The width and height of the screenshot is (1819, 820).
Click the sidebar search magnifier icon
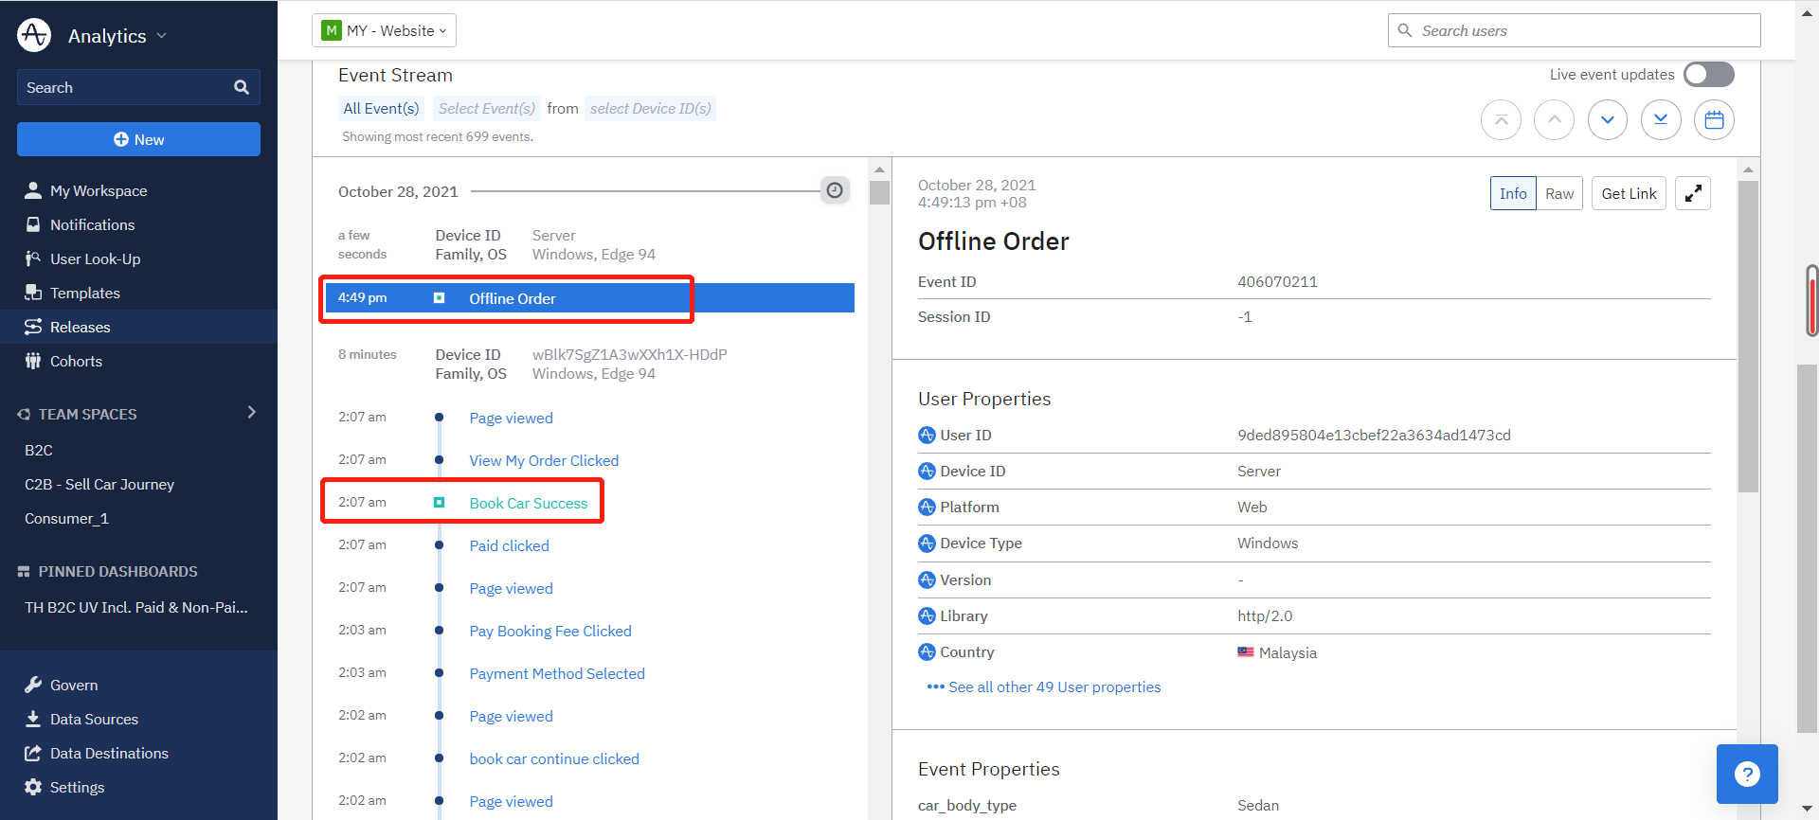(242, 87)
